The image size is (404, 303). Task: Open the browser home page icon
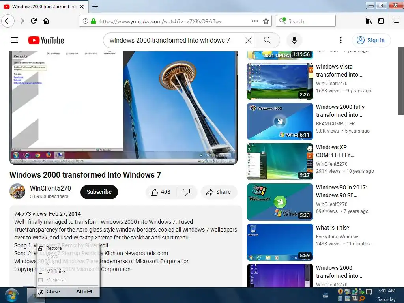[46, 21]
